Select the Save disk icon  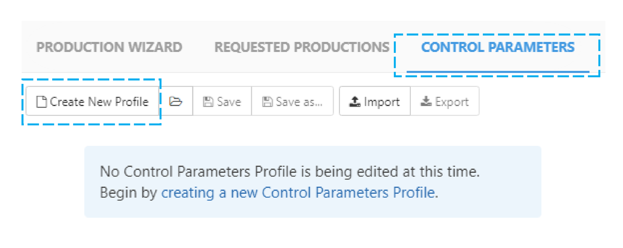(208, 101)
